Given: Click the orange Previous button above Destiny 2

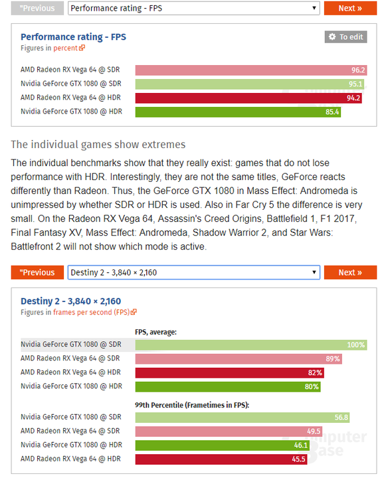Looking at the screenshot, I should 37,272.
